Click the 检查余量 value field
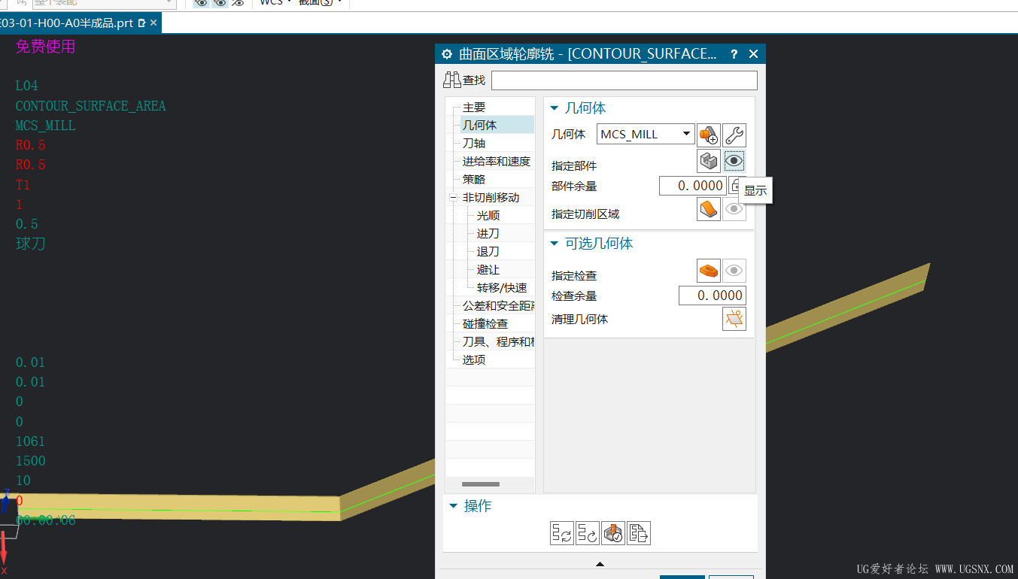Screen dimensions: 1018x579 [713, 296]
